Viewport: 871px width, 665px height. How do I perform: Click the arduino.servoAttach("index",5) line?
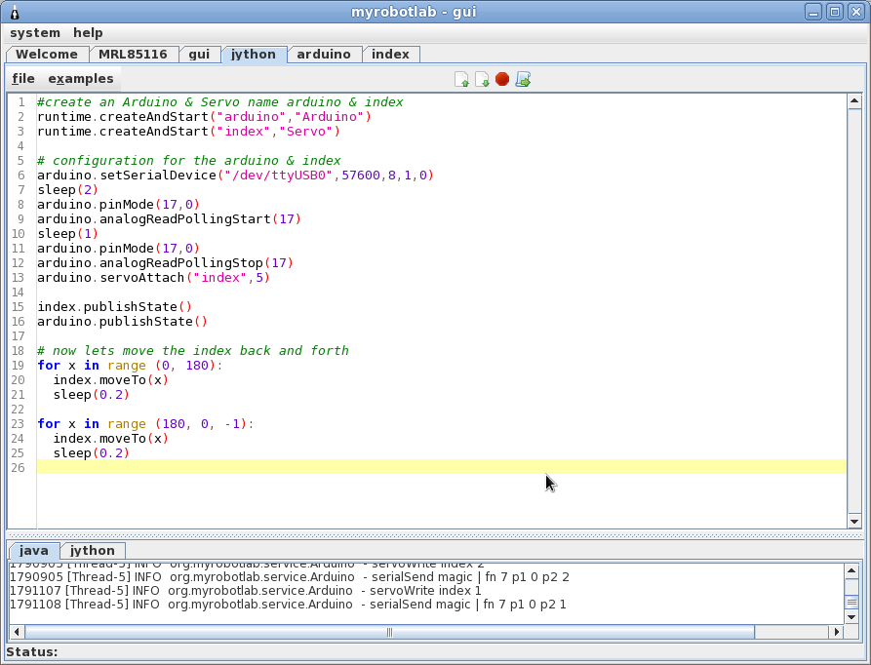(x=153, y=278)
